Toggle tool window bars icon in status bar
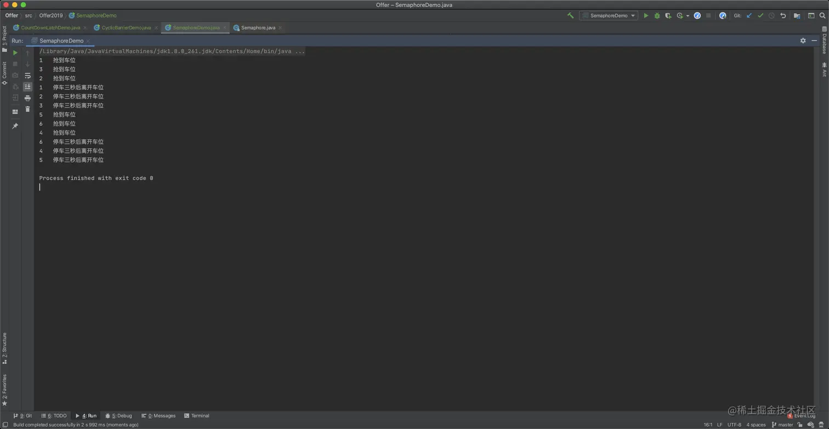Viewport: 829px width, 429px height. tap(4, 425)
